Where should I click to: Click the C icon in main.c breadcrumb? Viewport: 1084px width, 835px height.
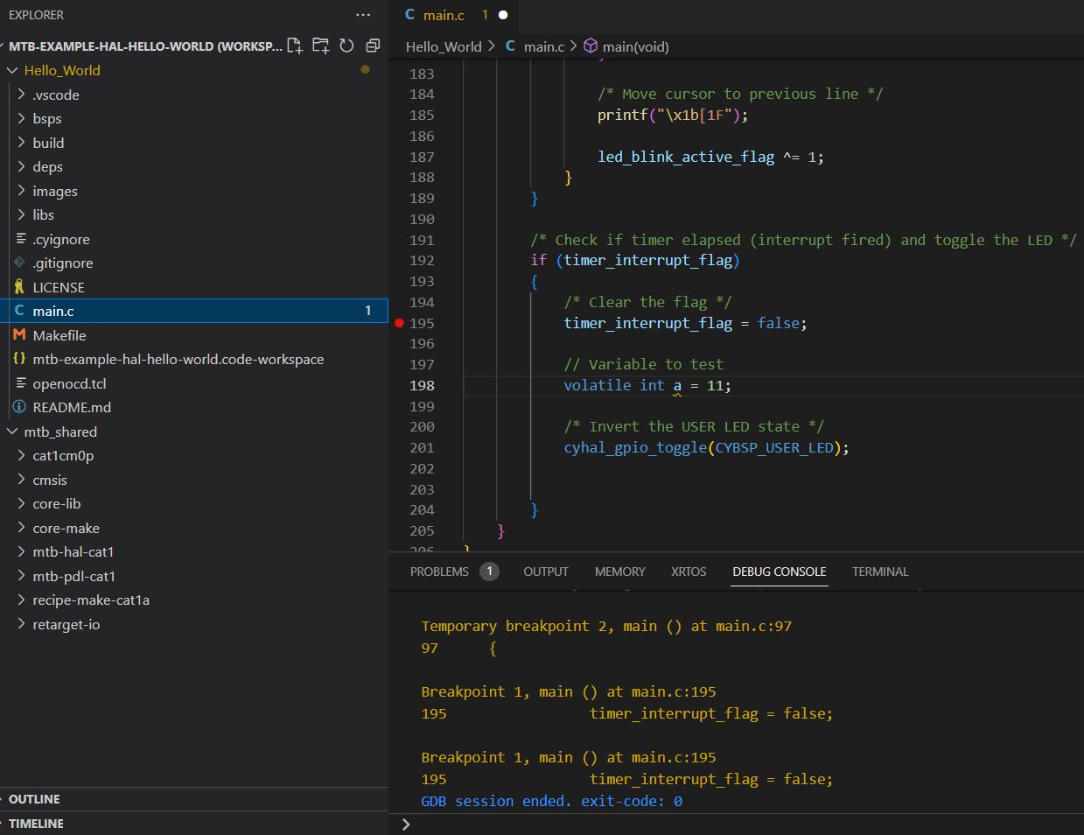tap(510, 46)
